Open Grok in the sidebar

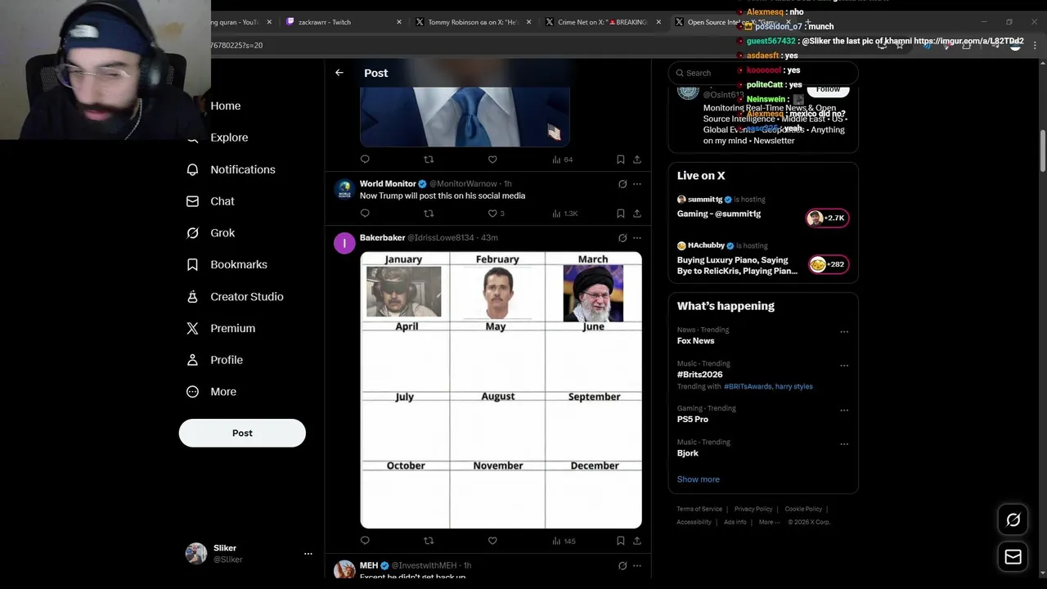click(210, 233)
